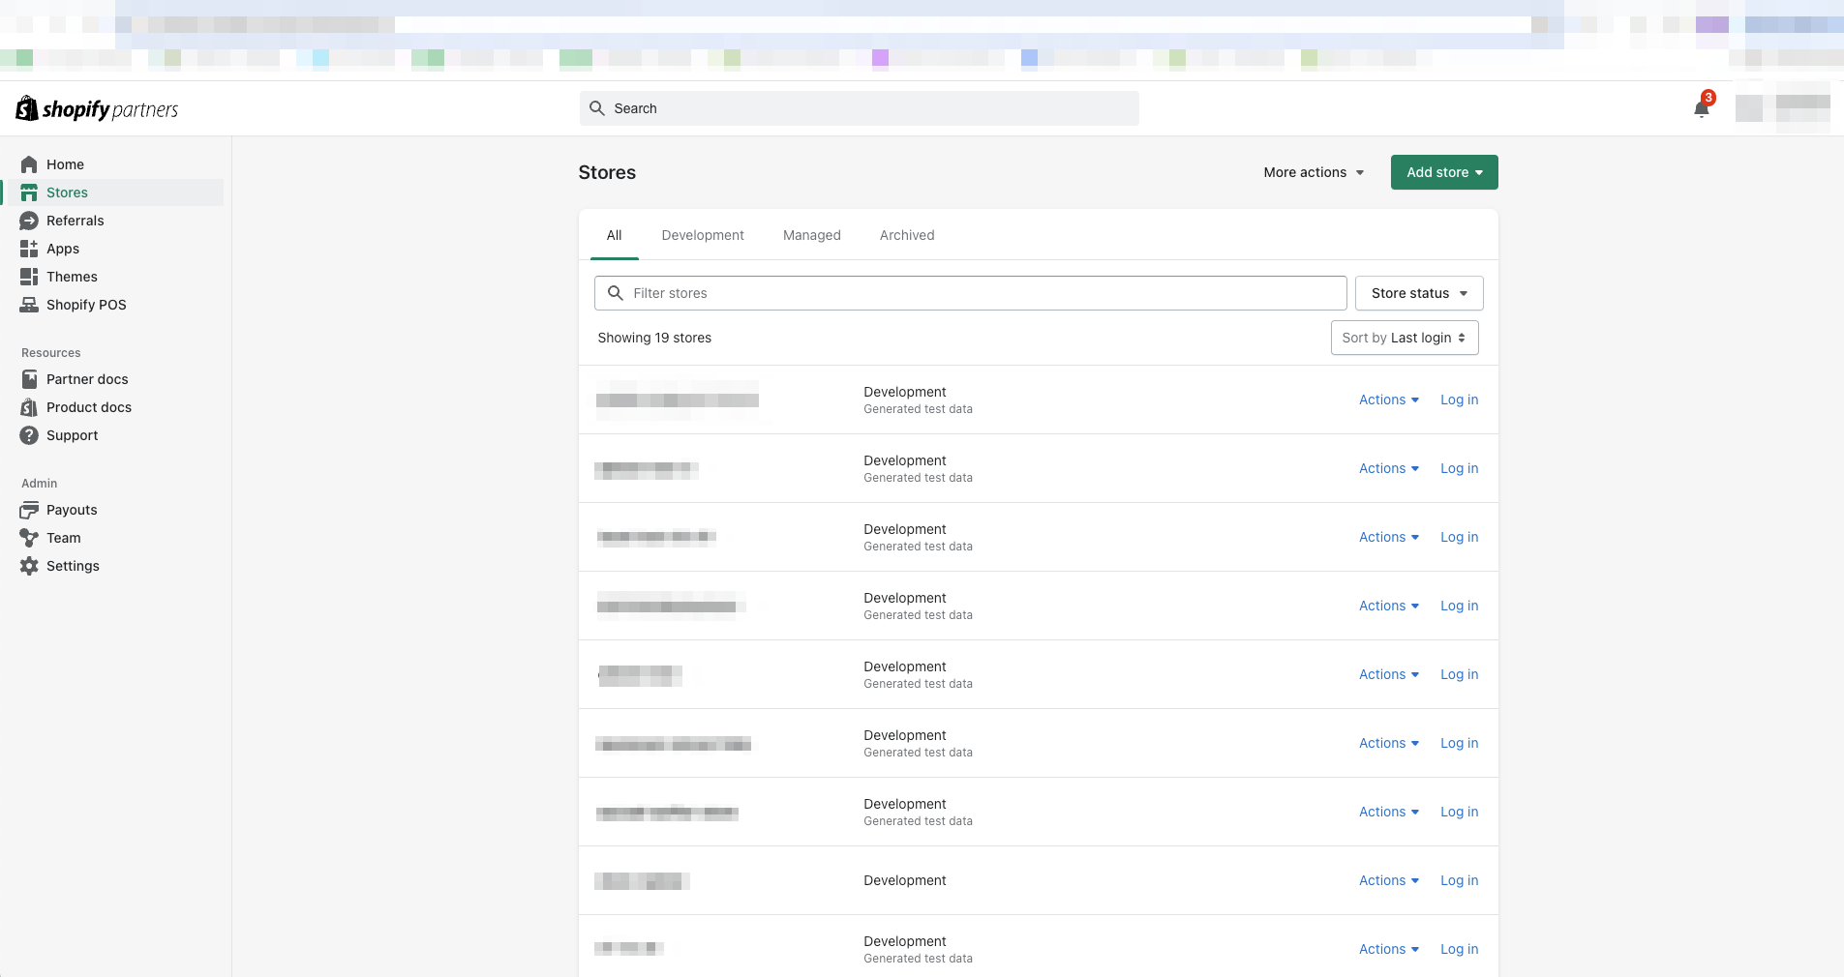Image resolution: width=1844 pixels, height=977 pixels.
Task: Click the Support question mark icon
Action: [29, 435]
